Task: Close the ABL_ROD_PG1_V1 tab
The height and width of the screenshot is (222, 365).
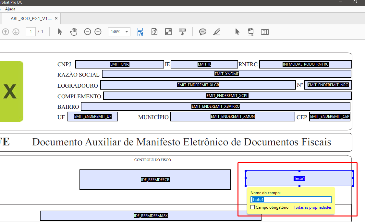Action: pos(56,18)
